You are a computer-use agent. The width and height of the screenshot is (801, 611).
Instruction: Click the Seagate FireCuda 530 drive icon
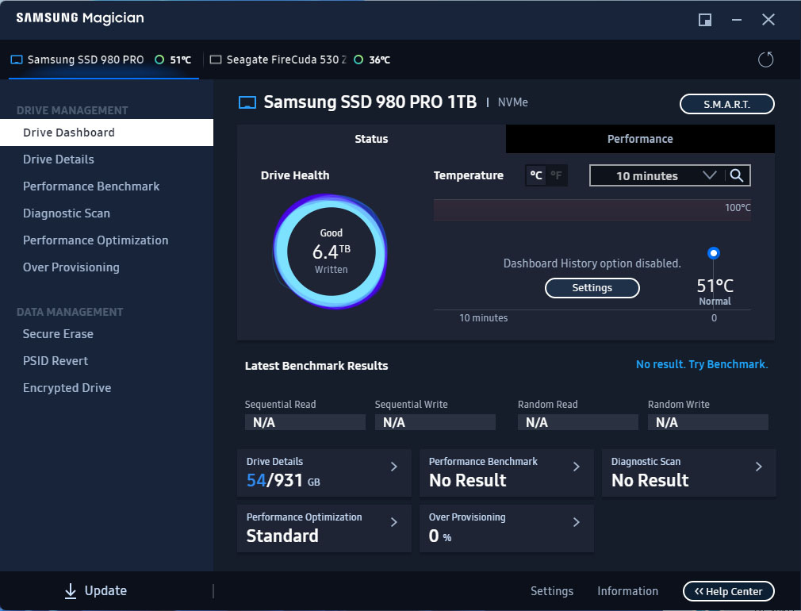pos(216,60)
